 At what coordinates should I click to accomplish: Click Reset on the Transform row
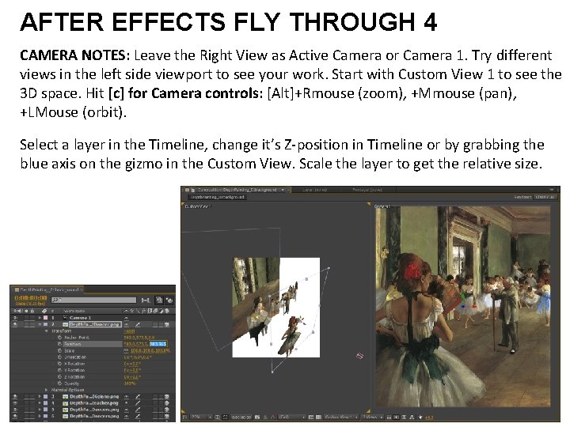point(129,331)
